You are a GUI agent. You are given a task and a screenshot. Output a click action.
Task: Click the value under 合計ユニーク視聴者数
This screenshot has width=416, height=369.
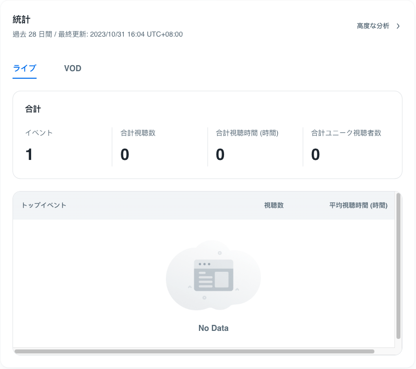point(315,155)
